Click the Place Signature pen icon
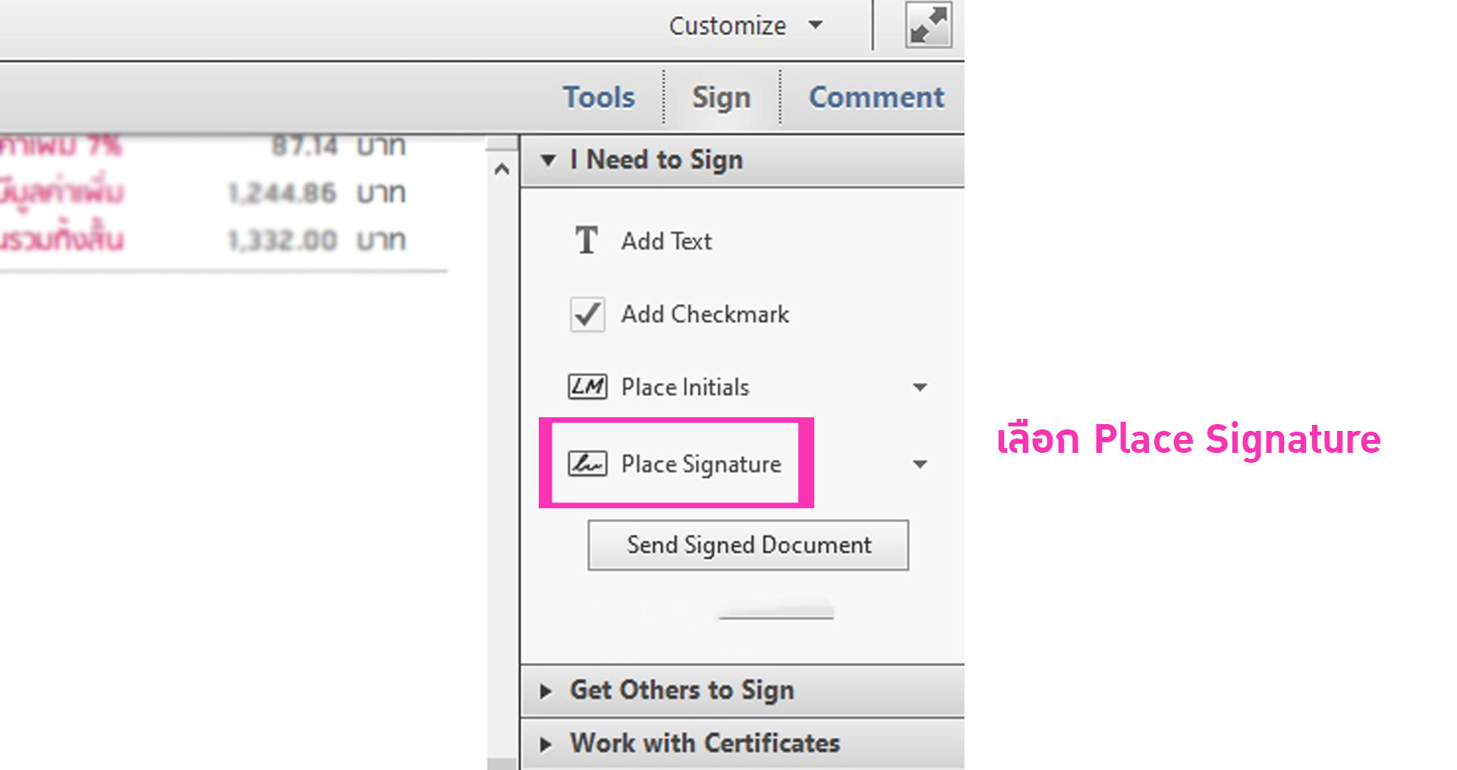The image size is (1457, 770). 587,464
